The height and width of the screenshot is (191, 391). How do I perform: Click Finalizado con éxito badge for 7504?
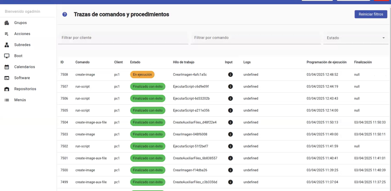click(148, 122)
